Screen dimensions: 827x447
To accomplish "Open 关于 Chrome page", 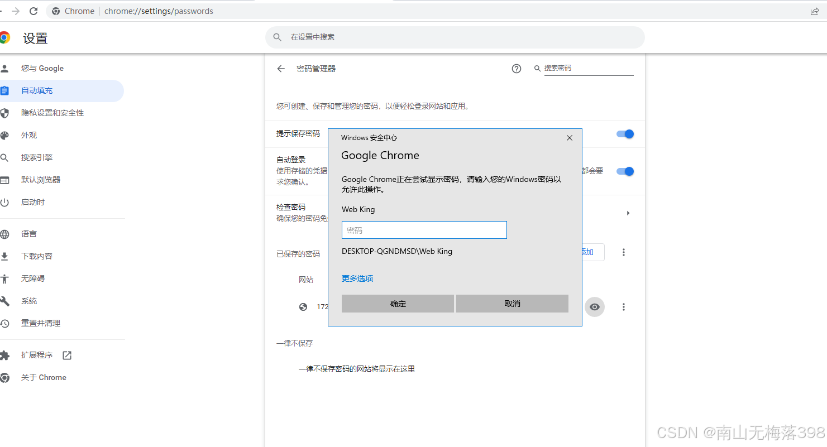I will tap(44, 377).
